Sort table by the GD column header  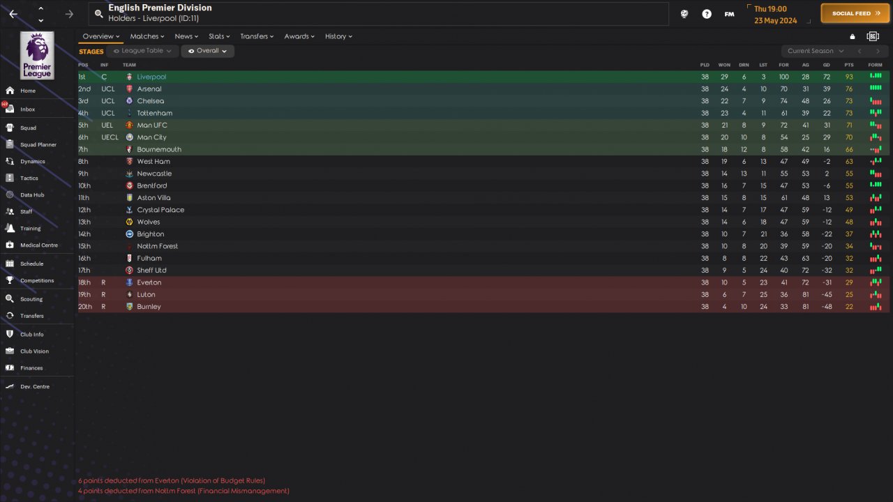coord(827,65)
